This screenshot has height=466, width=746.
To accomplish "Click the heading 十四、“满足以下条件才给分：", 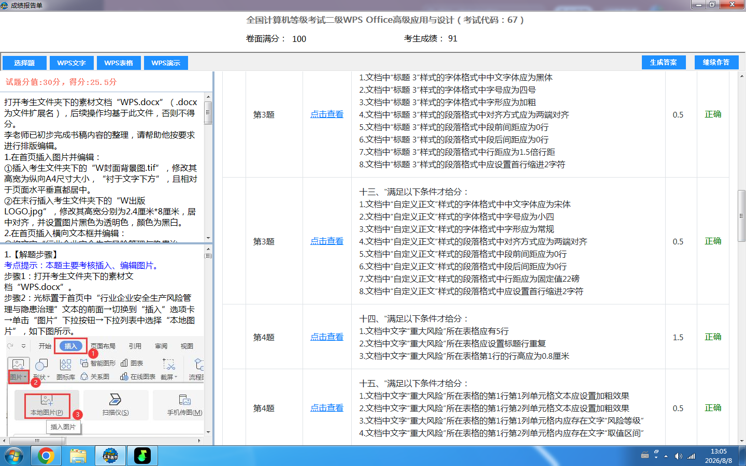I will click(x=414, y=318).
